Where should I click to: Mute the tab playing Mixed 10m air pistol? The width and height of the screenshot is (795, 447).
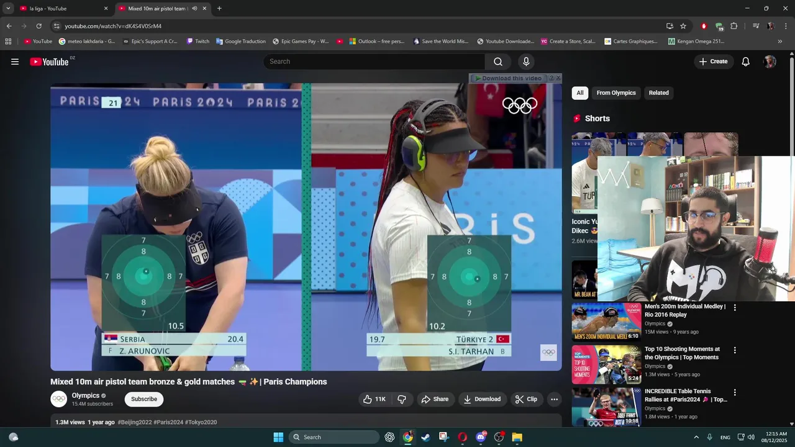point(195,9)
